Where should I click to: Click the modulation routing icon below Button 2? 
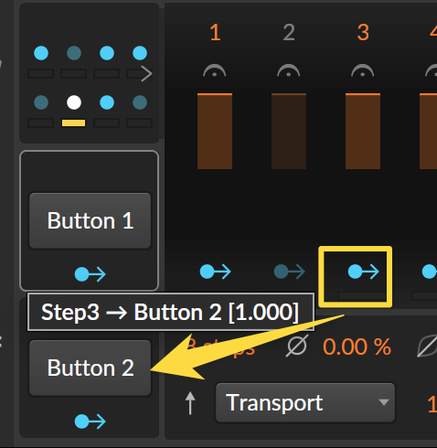point(91,421)
